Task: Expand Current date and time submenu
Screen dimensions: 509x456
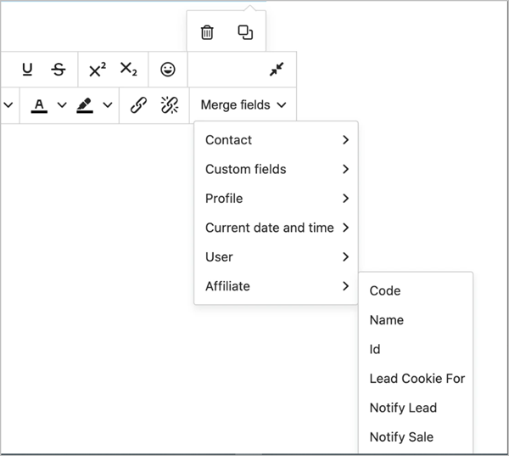Action: 276,228
